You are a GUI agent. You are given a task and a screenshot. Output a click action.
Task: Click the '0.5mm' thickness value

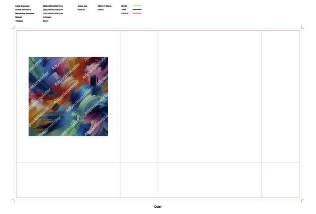(x=45, y=21)
